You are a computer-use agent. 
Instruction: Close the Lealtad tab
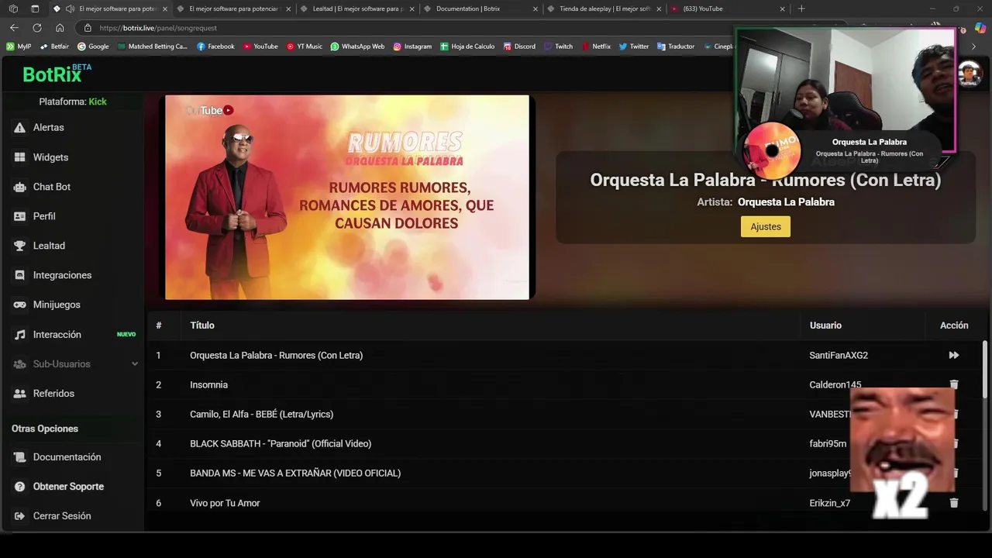tap(412, 9)
